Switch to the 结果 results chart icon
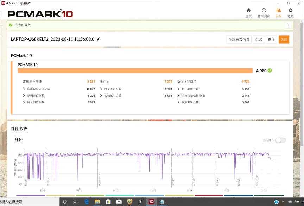The image size is (304, 206). [x=279, y=10]
